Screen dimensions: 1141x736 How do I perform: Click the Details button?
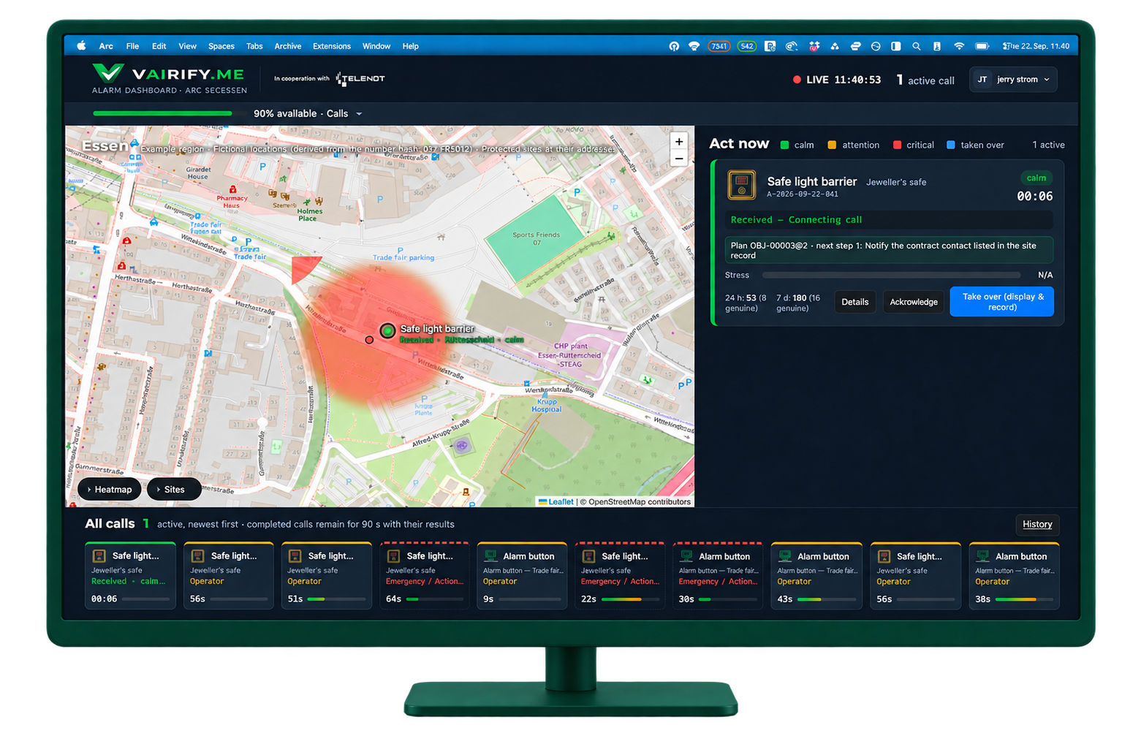pos(854,302)
